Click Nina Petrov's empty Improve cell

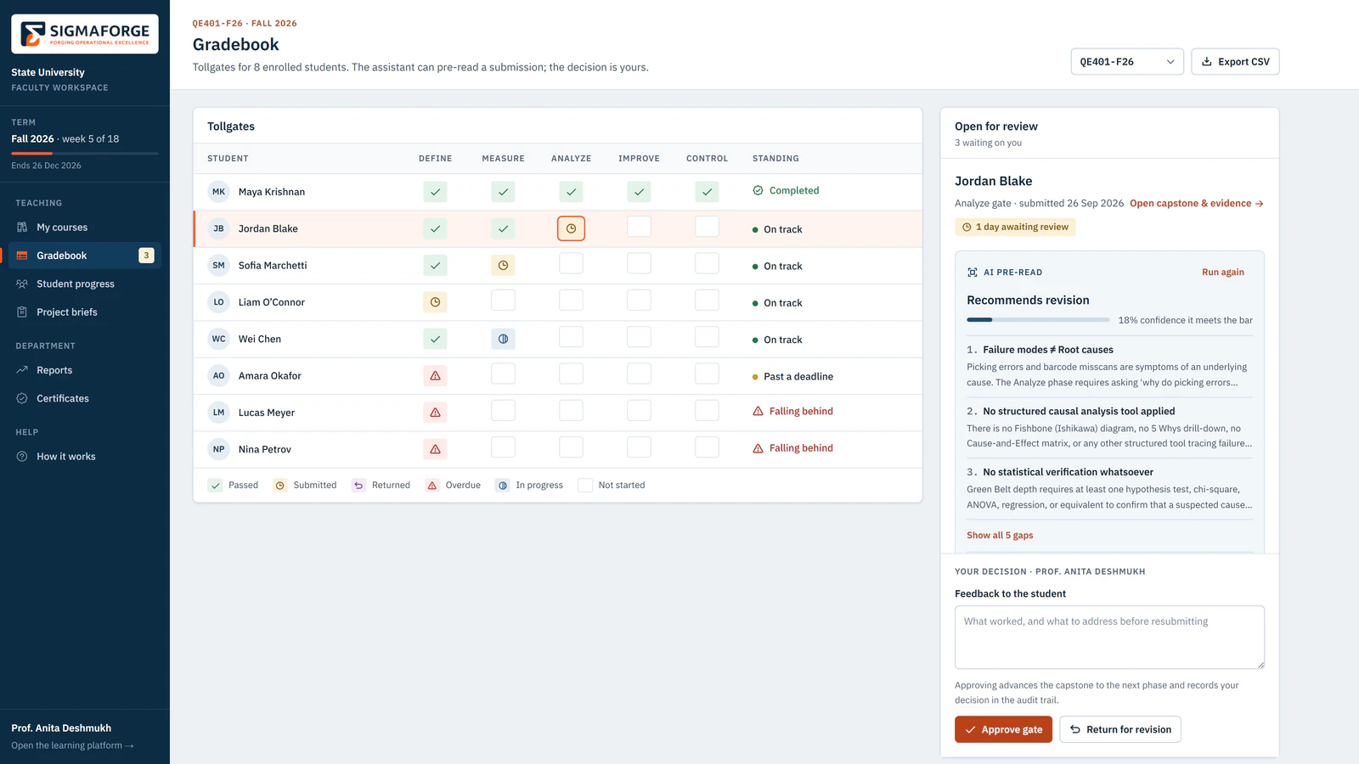tap(639, 447)
